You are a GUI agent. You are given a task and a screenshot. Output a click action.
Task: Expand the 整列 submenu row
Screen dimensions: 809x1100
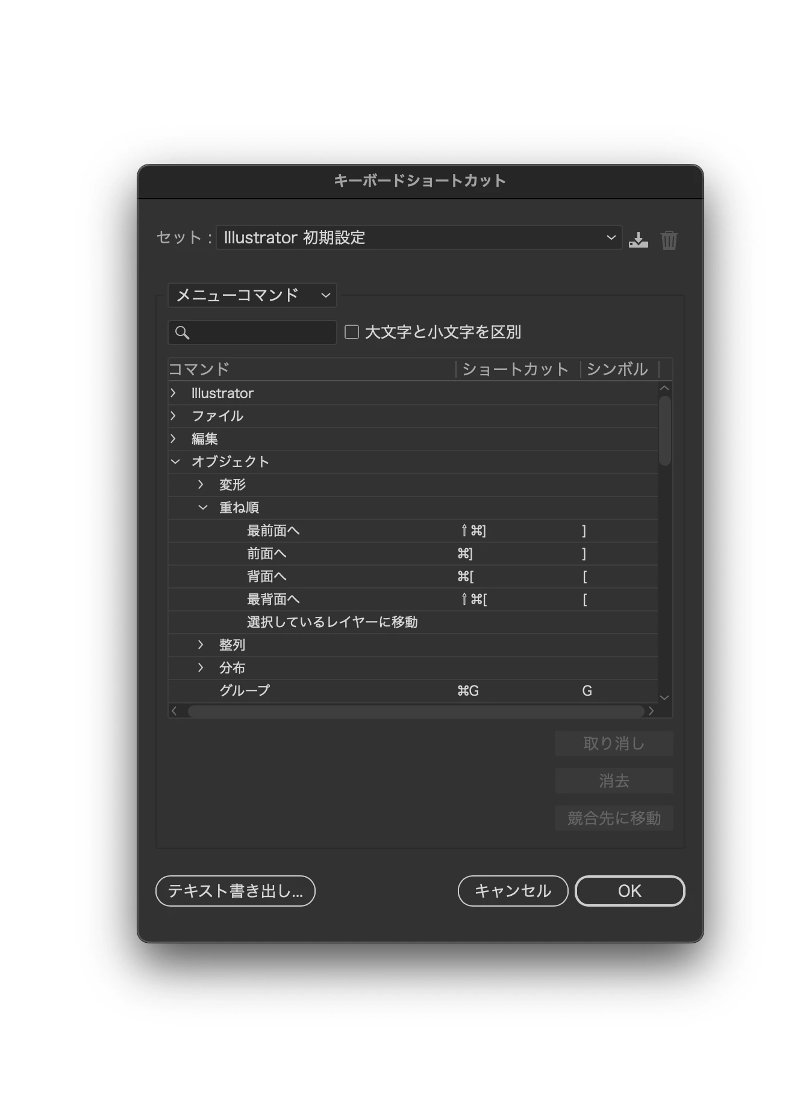tap(201, 645)
